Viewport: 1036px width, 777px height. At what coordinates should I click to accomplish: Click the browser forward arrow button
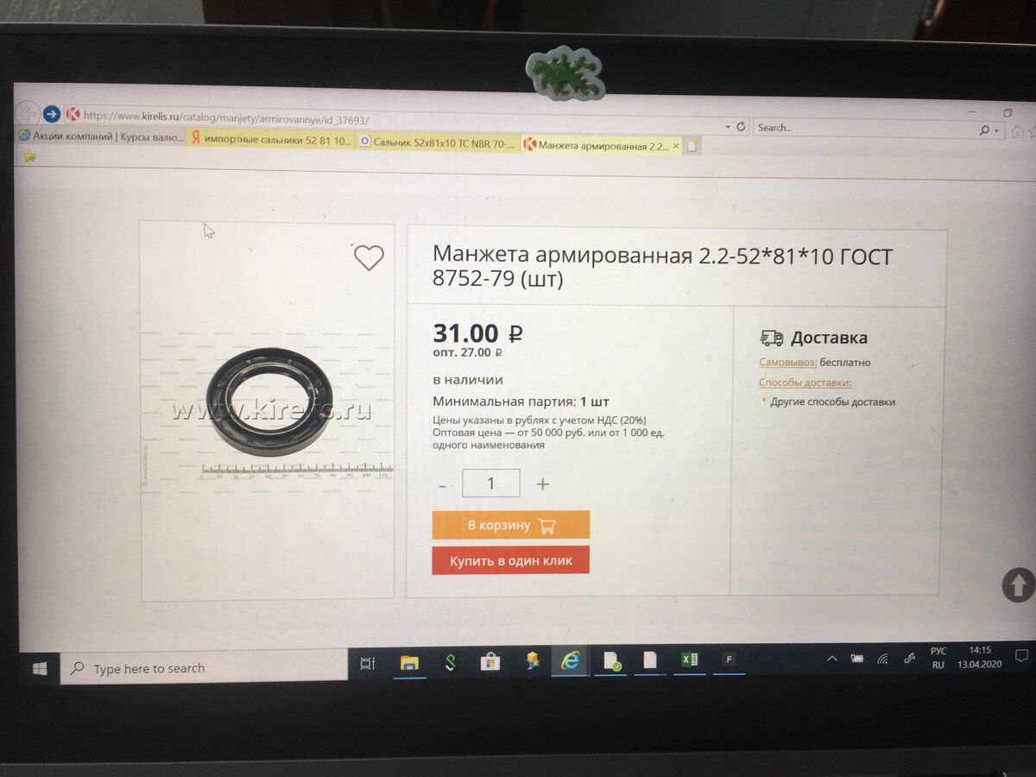51,114
